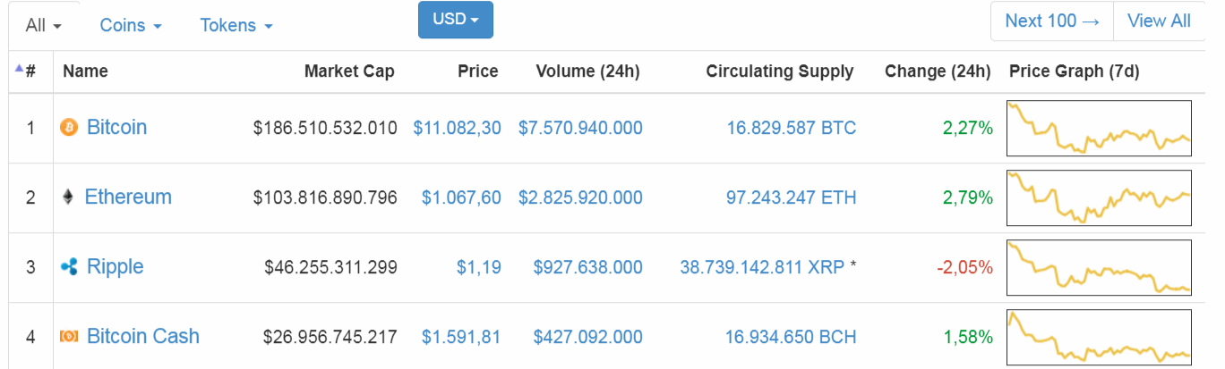Open Ripple 24h volume $927.638.000 link
The image size is (1225, 369).
point(587,267)
